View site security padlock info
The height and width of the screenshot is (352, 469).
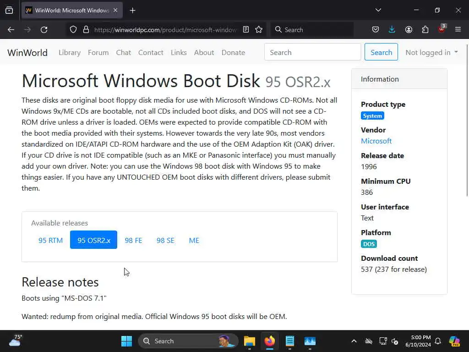[x=86, y=30]
